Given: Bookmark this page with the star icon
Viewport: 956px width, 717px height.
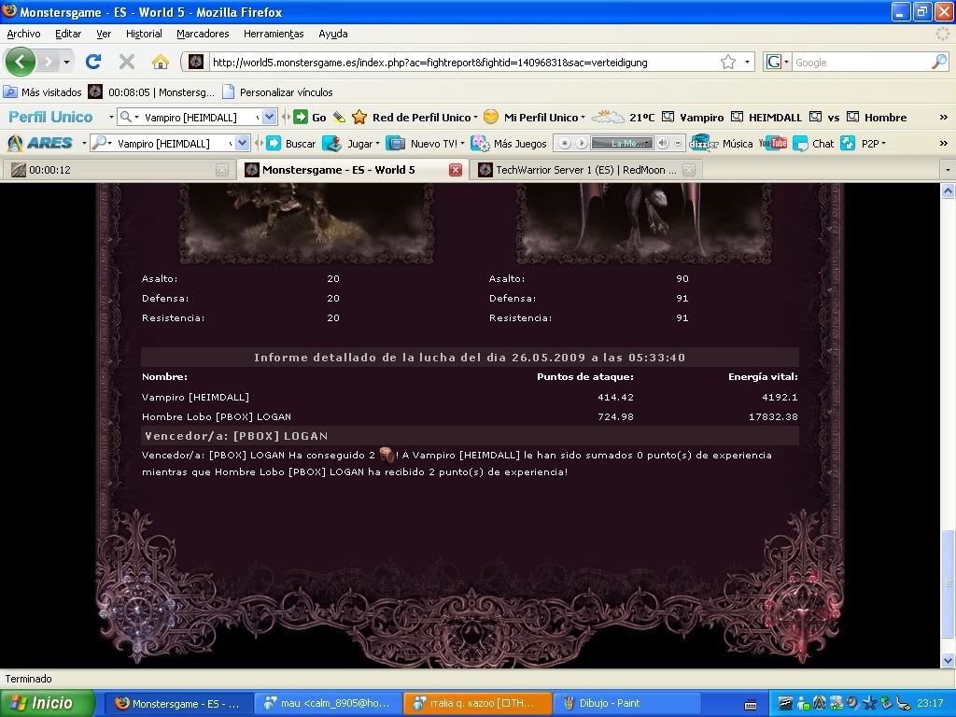Looking at the screenshot, I should 728,62.
